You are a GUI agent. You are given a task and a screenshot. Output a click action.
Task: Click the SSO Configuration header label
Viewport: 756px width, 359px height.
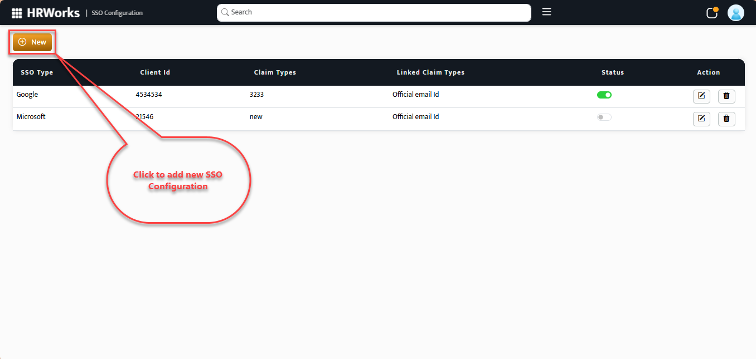pos(117,13)
